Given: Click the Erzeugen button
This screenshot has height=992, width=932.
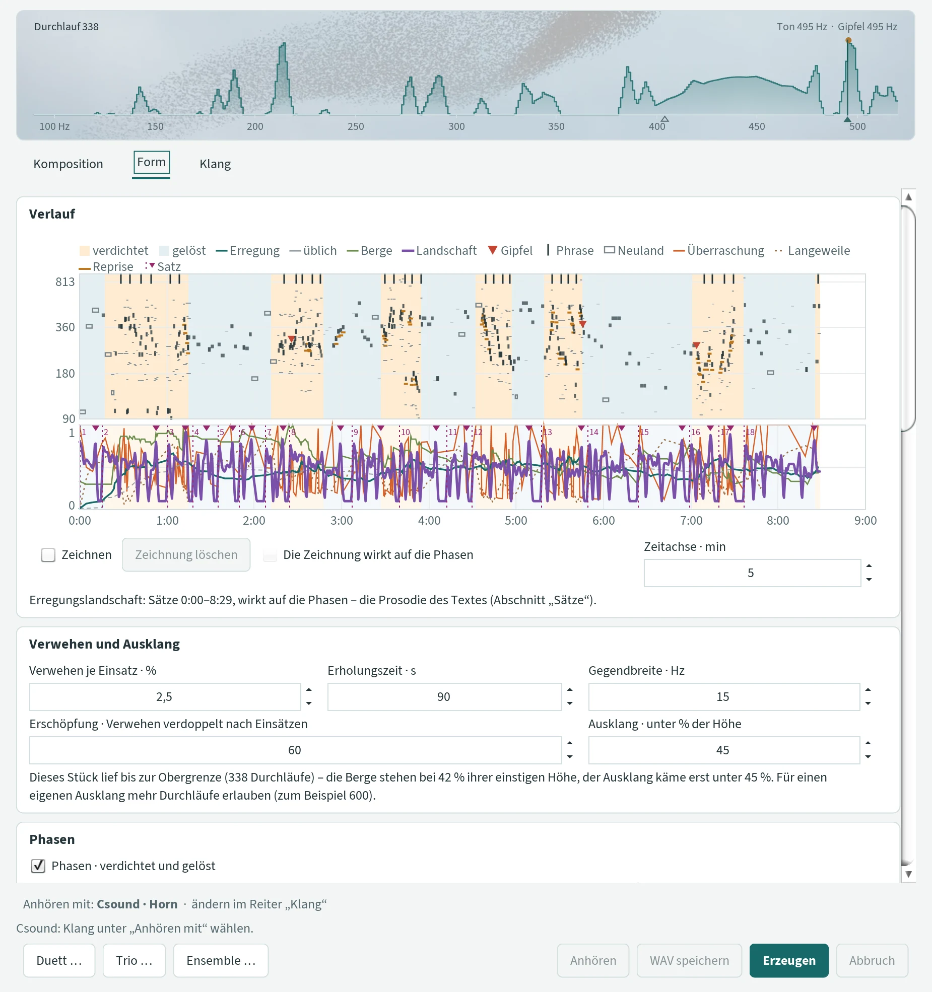Looking at the screenshot, I should click(789, 960).
